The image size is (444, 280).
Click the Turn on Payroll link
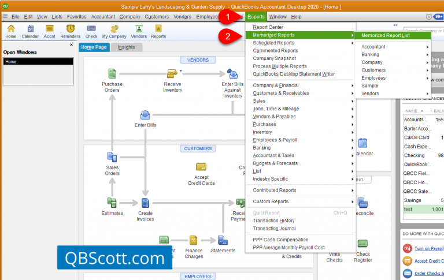pyautogui.click(x=429, y=248)
